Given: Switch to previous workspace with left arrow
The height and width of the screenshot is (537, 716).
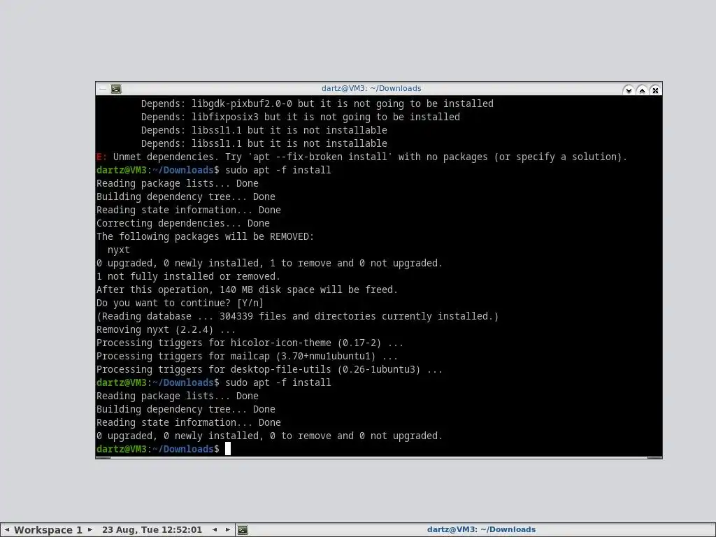Looking at the screenshot, I should pos(7,530).
